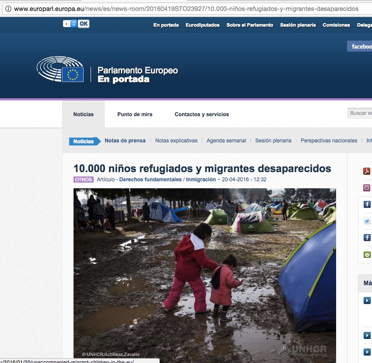Click the facebook button in header
This screenshot has width=372, height=363.
tap(361, 46)
